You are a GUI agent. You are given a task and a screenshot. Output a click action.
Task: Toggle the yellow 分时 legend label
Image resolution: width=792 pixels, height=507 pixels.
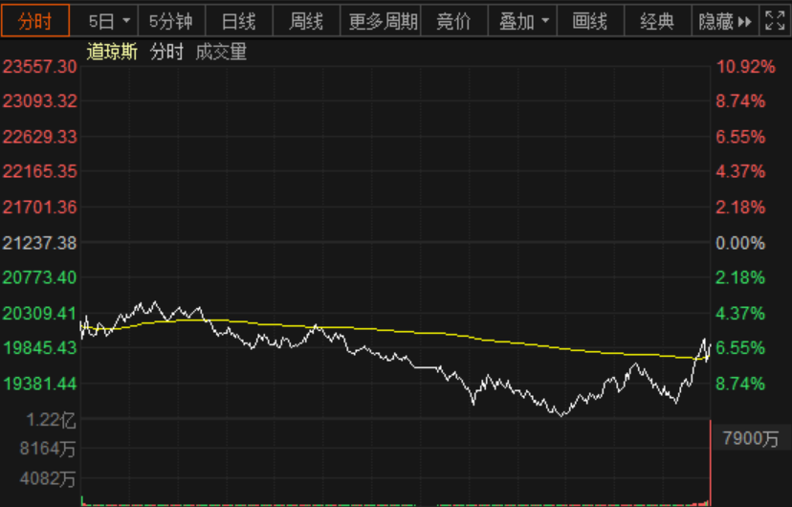[166, 53]
